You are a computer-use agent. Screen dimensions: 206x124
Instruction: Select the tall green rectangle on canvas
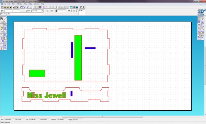point(78,58)
